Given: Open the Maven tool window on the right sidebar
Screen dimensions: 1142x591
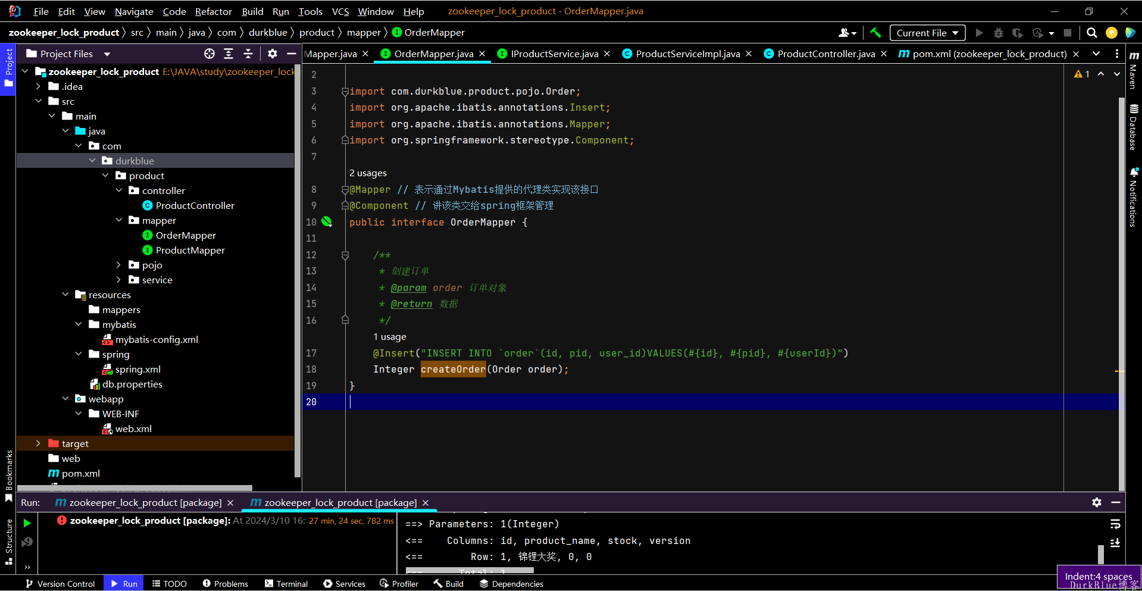Looking at the screenshot, I should click(x=1134, y=70).
